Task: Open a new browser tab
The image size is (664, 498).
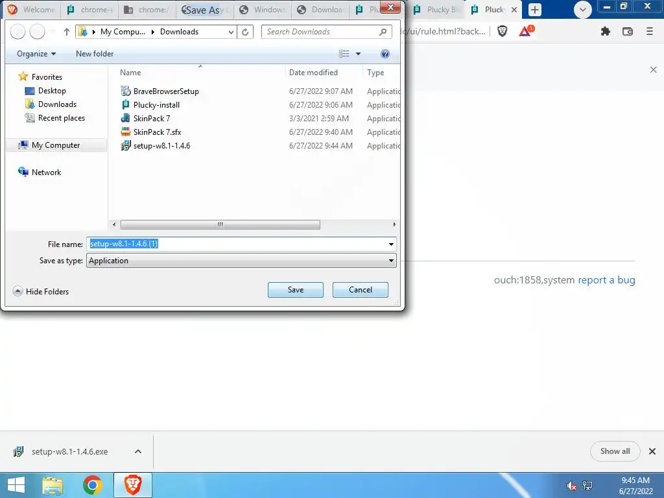Action: [535, 9]
